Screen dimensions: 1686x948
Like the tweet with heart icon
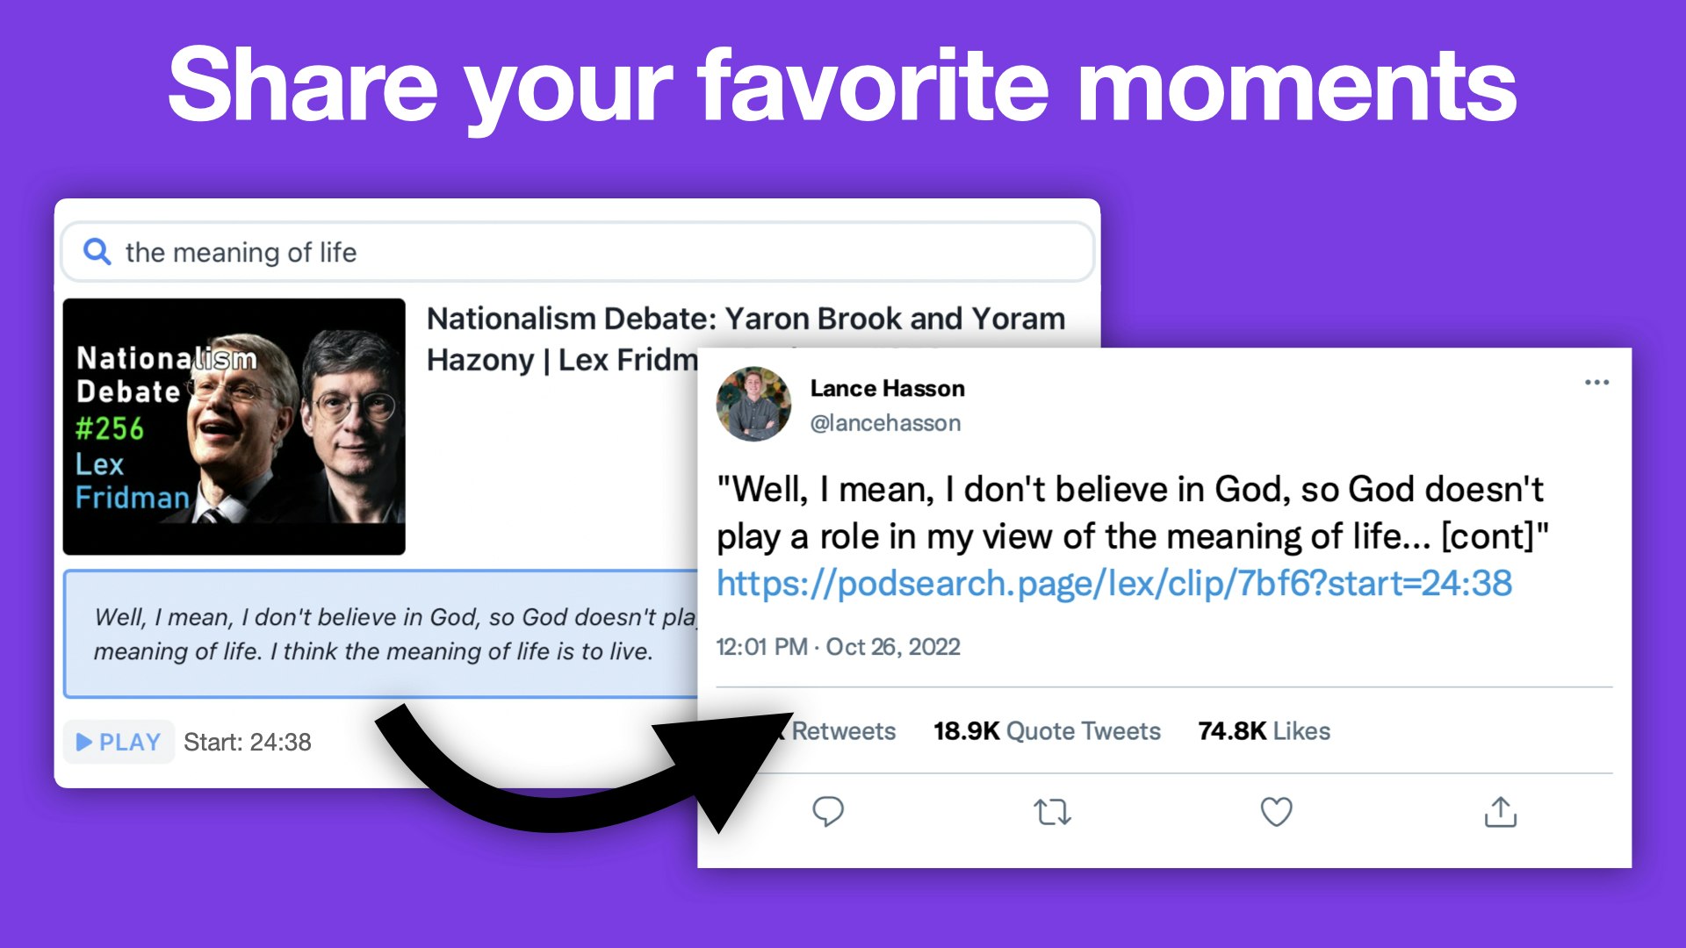(1276, 812)
